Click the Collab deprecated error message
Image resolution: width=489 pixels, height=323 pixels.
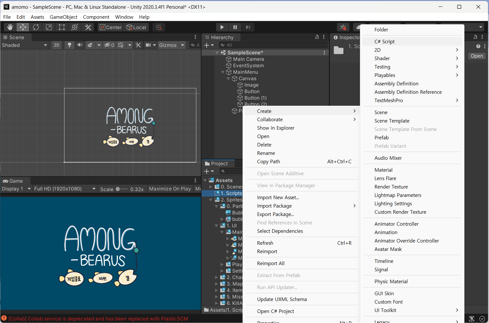[98, 319]
